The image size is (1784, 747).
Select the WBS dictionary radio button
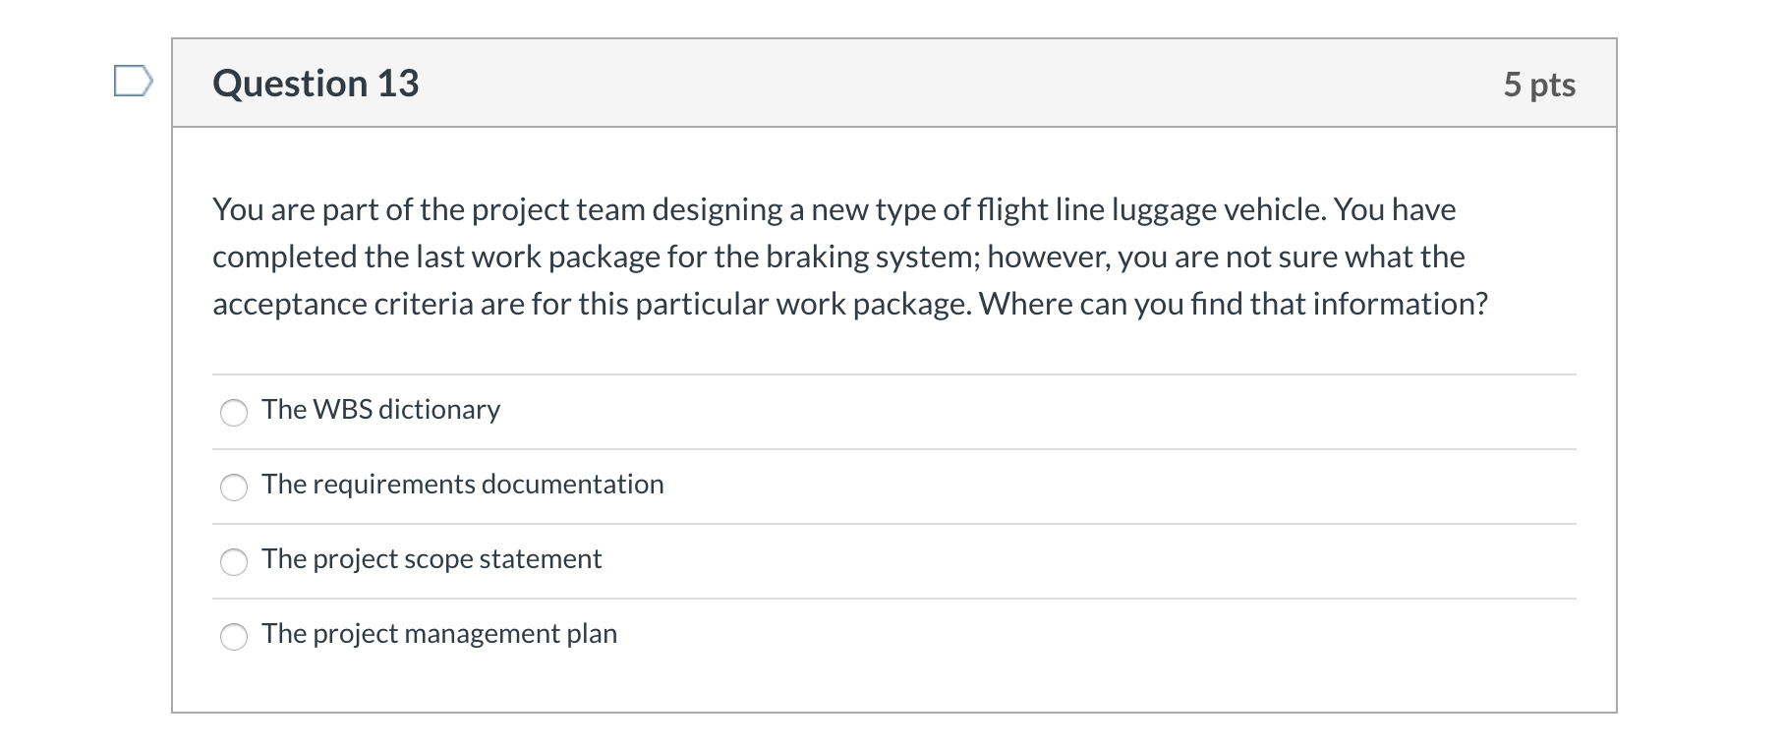click(234, 413)
